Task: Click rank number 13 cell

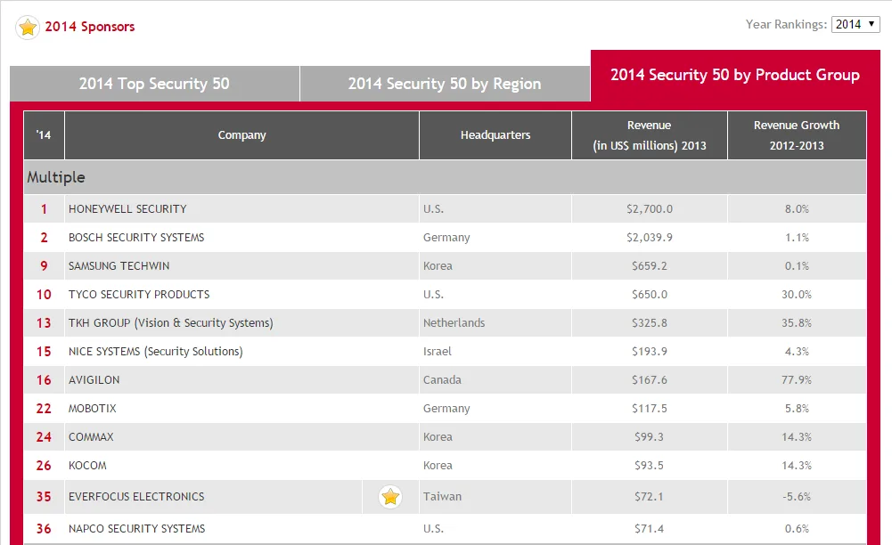Action: pyautogui.click(x=44, y=322)
